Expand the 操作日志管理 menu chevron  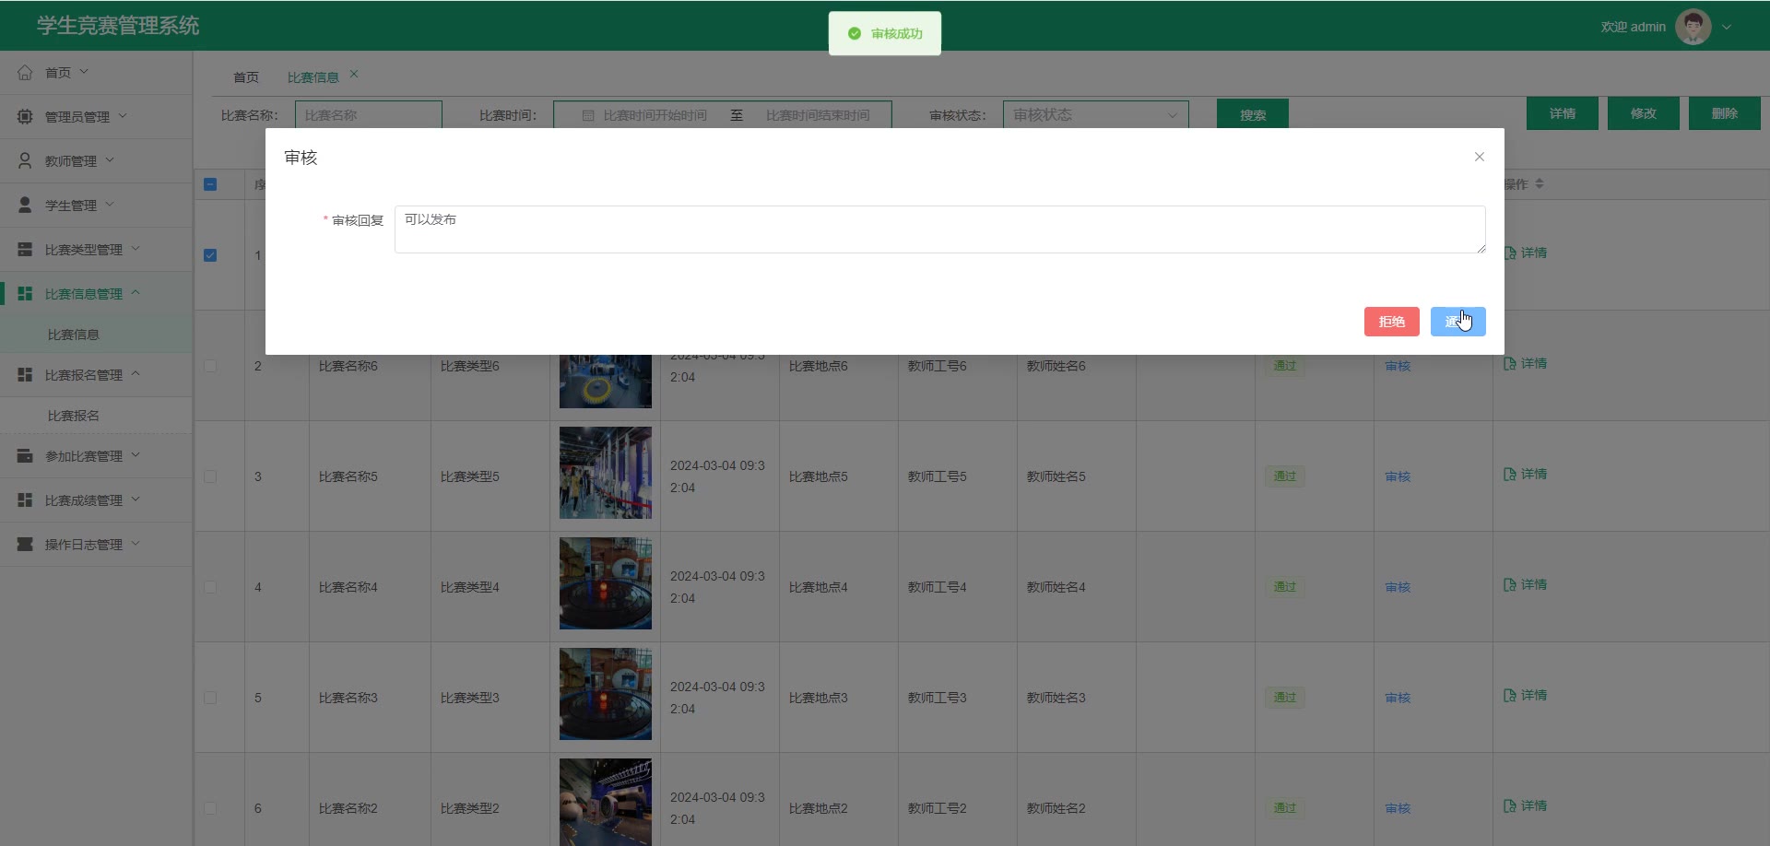136,543
